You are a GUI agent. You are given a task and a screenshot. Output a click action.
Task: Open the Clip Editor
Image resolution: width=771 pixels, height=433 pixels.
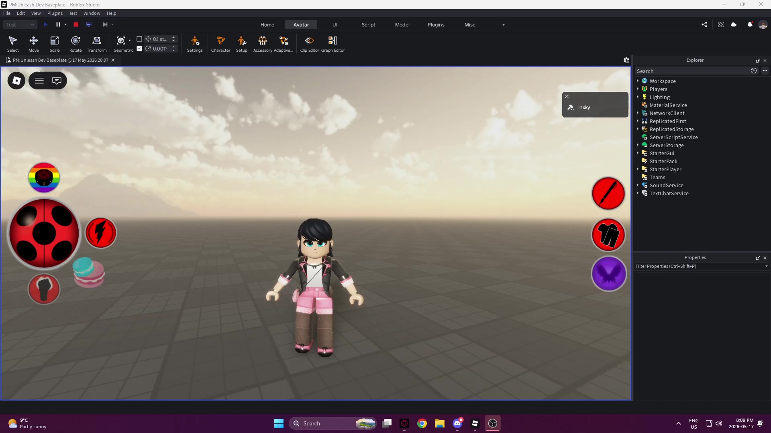(x=310, y=44)
